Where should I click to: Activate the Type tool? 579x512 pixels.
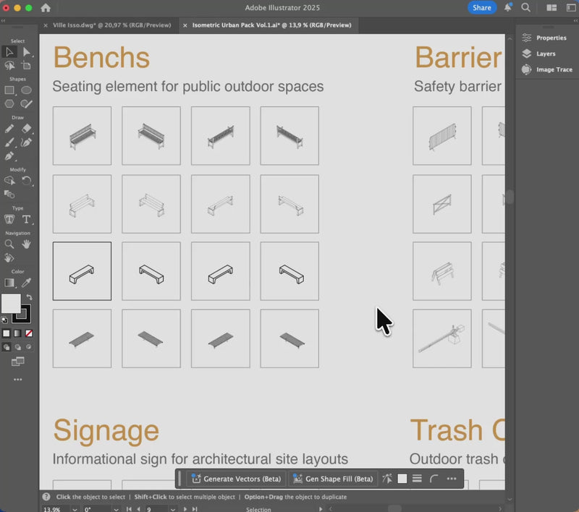(27, 219)
